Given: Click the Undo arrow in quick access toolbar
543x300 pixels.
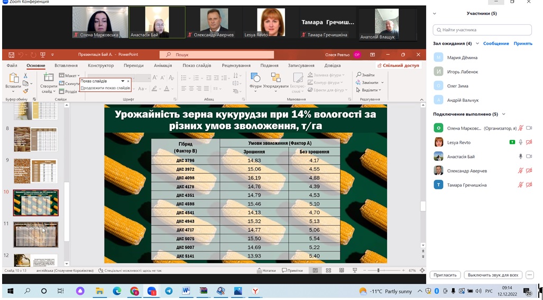Looking at the screenshot, I should [x=21, y=55].
